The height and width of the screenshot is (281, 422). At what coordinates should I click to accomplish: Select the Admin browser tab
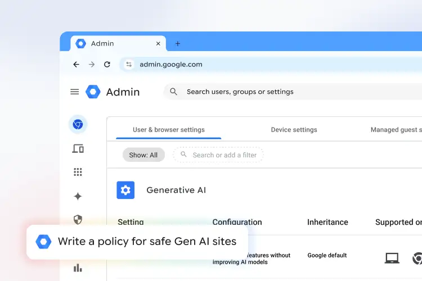pyautogui.click(x=118, y=43)
